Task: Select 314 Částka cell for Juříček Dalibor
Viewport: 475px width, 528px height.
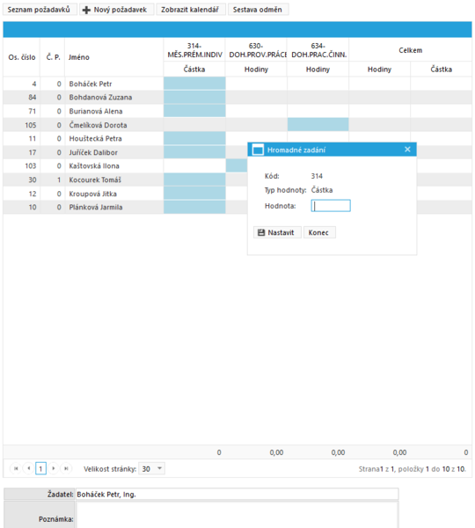Action: [x=194, y=152]
